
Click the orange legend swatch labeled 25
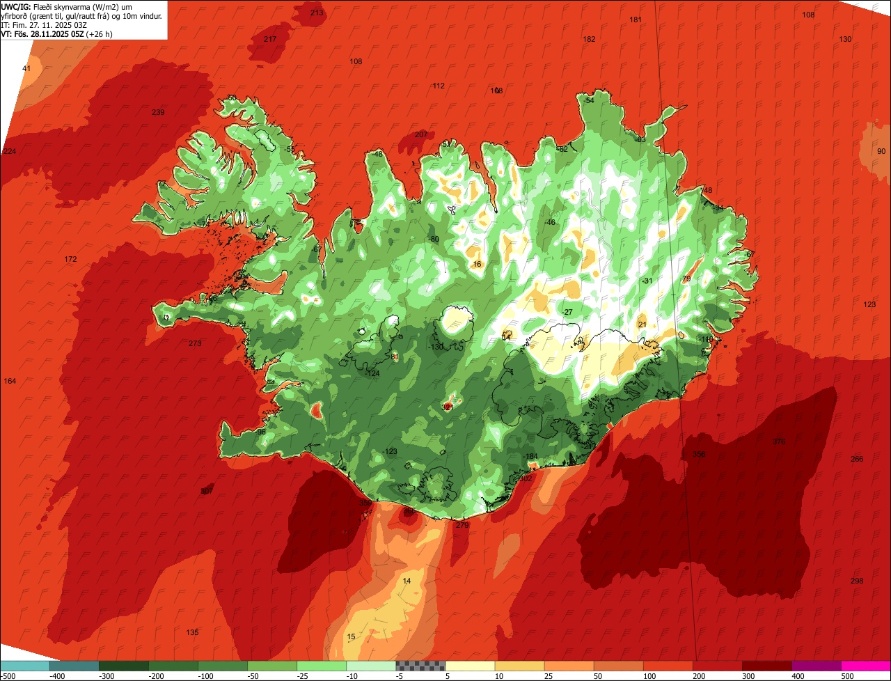[569, 666]
